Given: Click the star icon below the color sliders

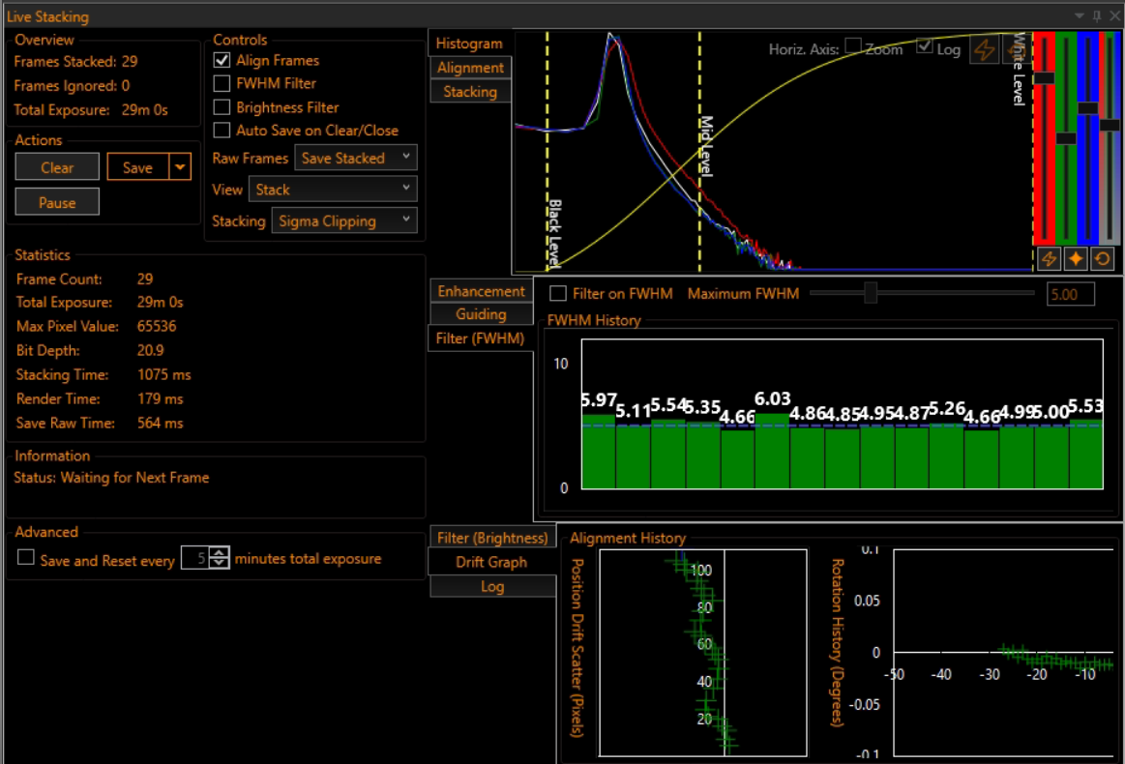Looking at the screenshot, I should [1075, 259].
